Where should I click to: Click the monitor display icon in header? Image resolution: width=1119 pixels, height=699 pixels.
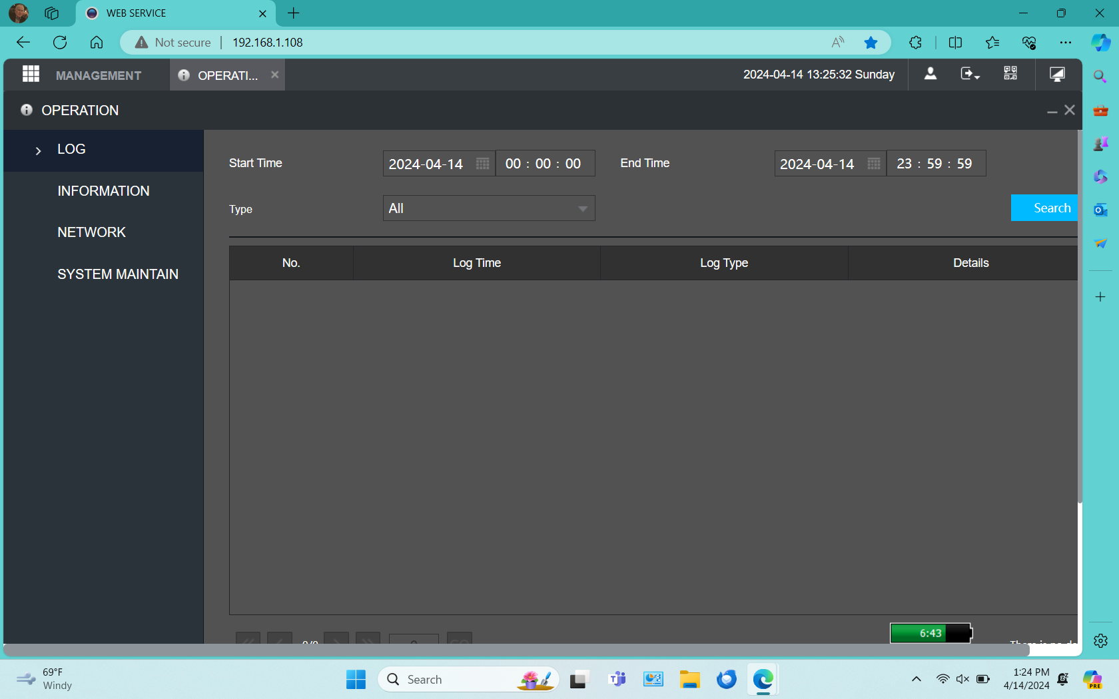pos(1057,74)
